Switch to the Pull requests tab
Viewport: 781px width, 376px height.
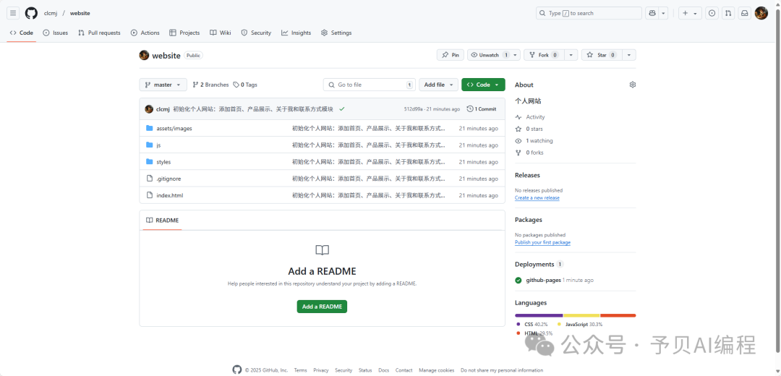pos(99,33)
